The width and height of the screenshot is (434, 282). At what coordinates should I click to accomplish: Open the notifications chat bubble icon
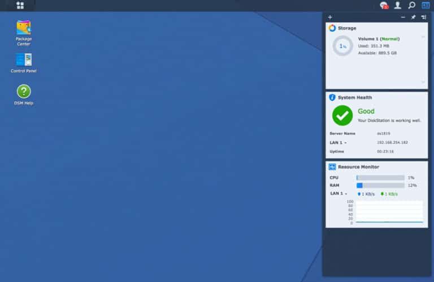click(x=384, y=5)
